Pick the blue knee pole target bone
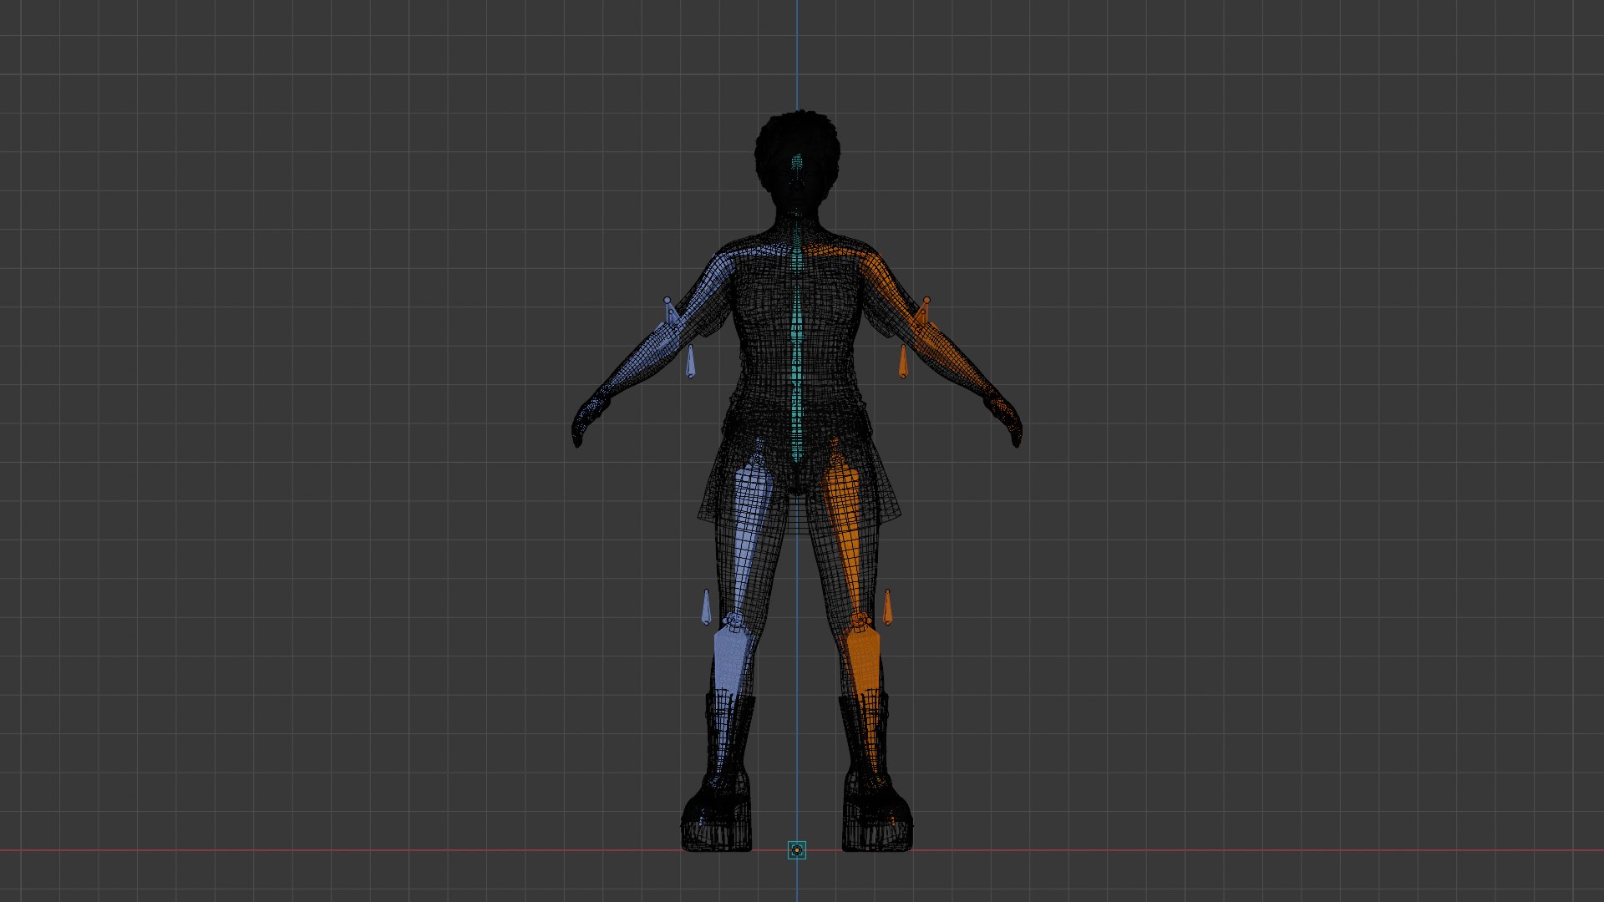This screenshot has height=902, width=1604. pos(706,607)
